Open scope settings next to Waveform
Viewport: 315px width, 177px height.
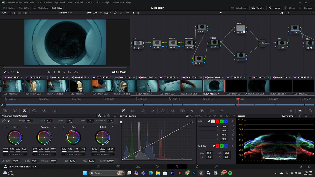coord(300,116)
